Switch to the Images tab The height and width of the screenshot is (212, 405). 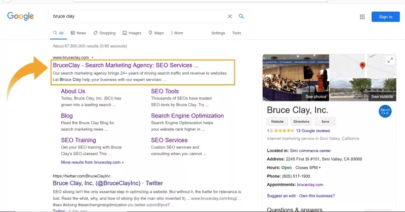pos(132,33)
